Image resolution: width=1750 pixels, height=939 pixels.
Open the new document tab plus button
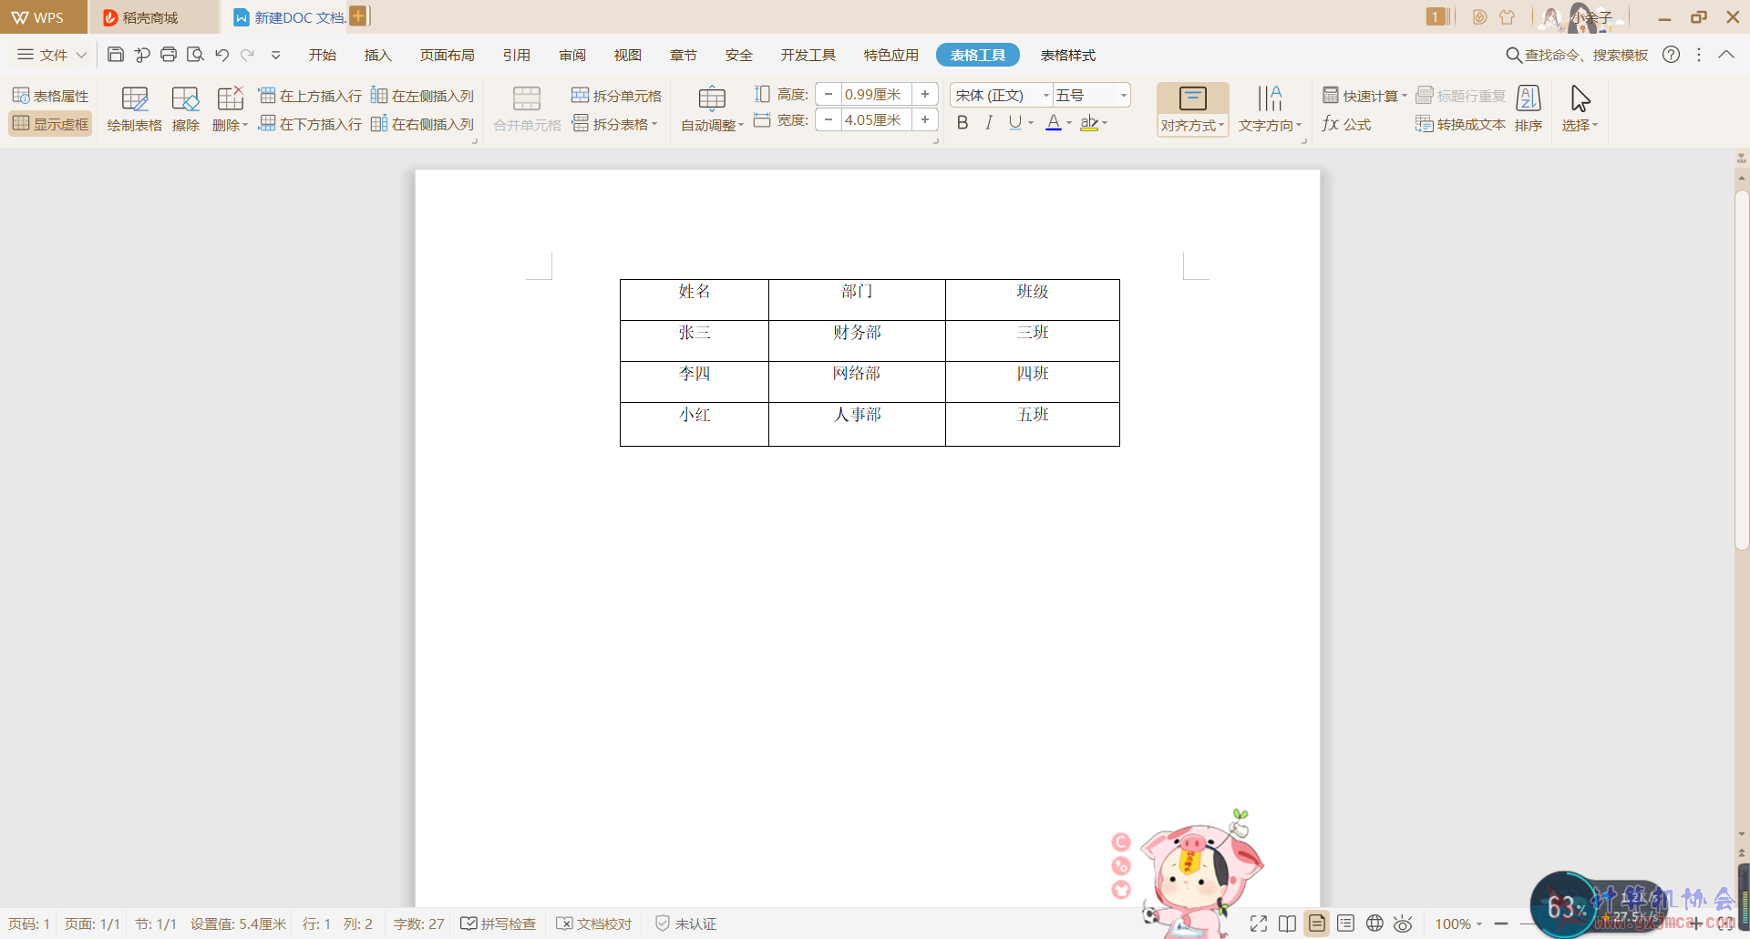click(x=359, y=16)
